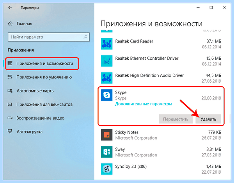Open Дополнительные параметры link for Skype
The height and width of the screenshot is (183, 234).
click(144, 104)
